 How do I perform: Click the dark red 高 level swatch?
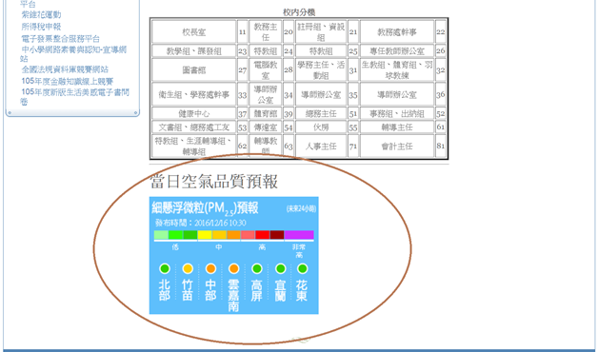(277, 235)
